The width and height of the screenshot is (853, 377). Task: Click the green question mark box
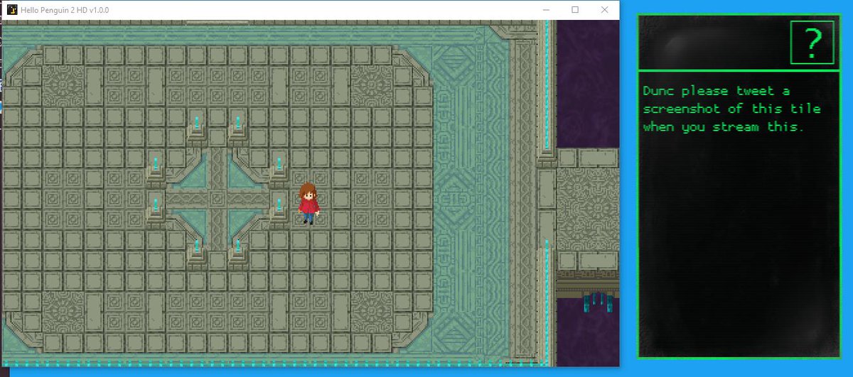click(x=812, y=43)
